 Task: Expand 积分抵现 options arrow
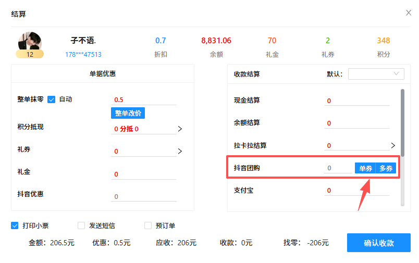pos(180,129)
